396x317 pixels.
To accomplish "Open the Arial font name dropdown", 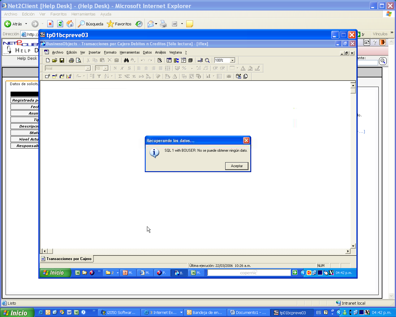I will coord(88,68).
